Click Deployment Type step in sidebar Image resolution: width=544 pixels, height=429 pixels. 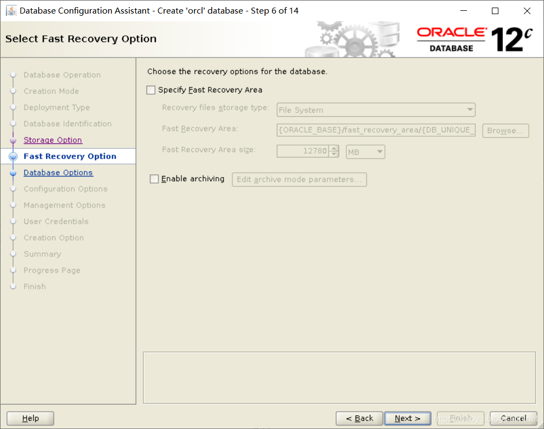pyautogui.click(x=56, y=108)
